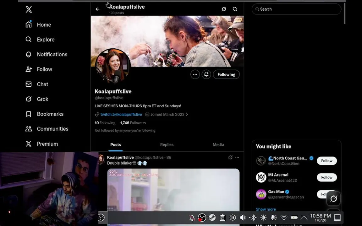This screenshot has height=226, width=362.
Task: View the 1,746 Followers list
Action: (x=133, y=123)
